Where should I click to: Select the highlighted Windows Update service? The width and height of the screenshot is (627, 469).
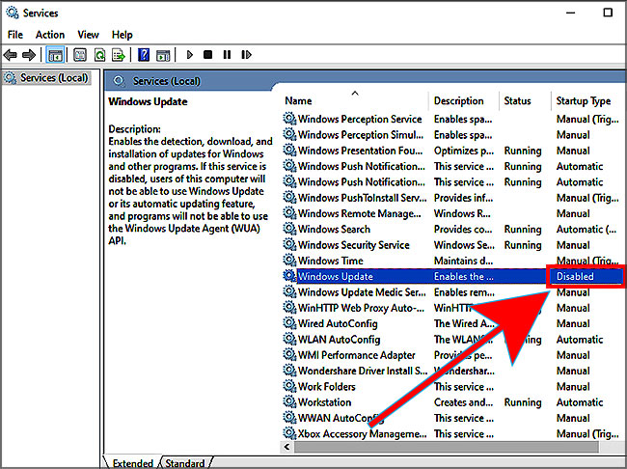pyautogui.click(x=451, y=276)
